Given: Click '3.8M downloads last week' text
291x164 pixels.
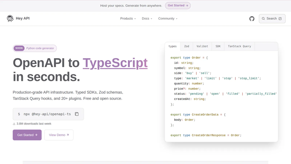Looking at the screenshot, I should pos(34,124).
